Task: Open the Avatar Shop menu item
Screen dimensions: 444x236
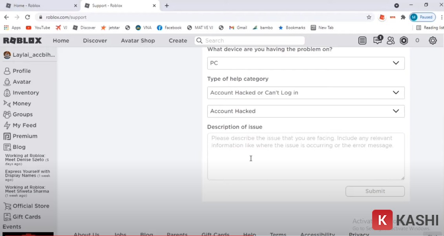Action: [138, 40]
